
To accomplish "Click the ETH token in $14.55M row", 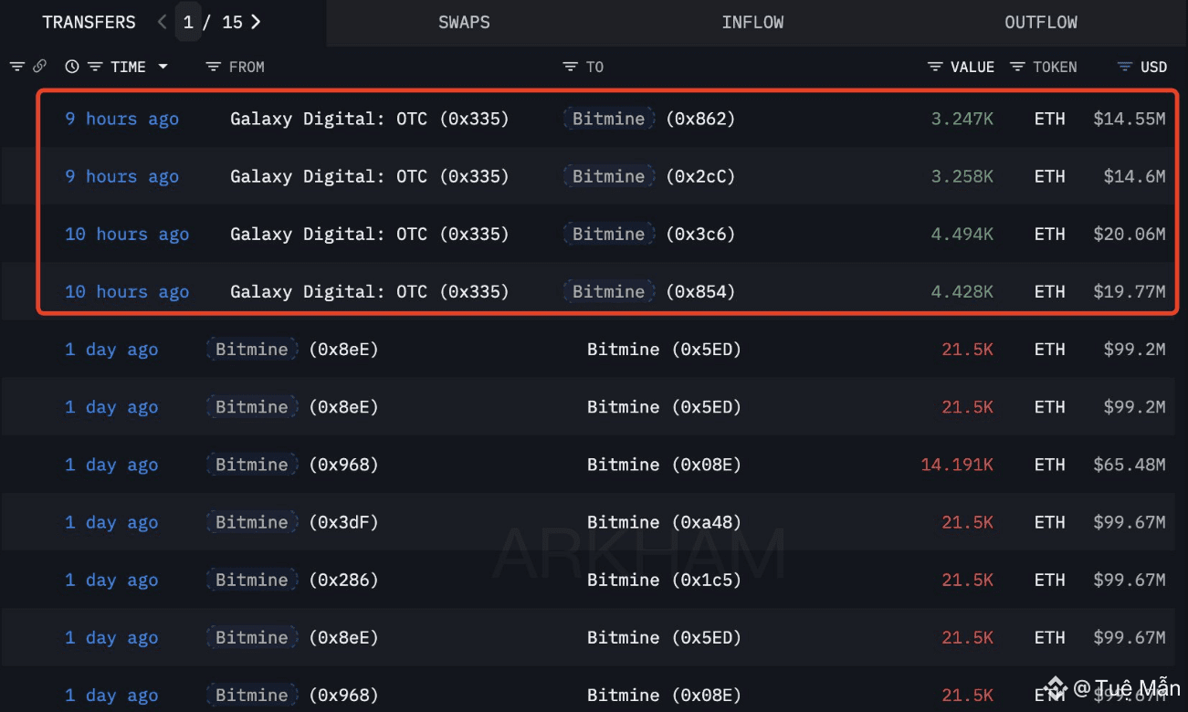I will [x=1049, y=119].
